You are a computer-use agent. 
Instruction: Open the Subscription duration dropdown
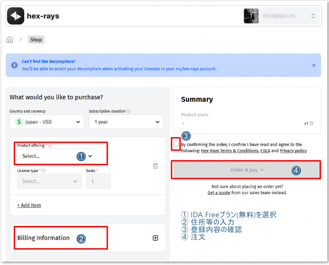pyautogui.click(x=126, y=122)
